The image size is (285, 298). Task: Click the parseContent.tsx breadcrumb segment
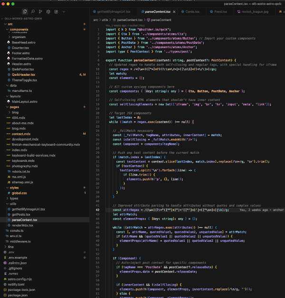(130, 20)
